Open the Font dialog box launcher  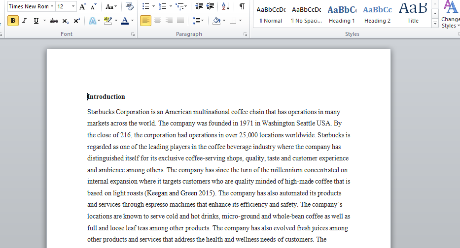(133, 34)
